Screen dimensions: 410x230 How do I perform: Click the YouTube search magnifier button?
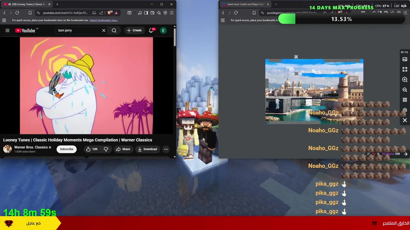[114, 30]
